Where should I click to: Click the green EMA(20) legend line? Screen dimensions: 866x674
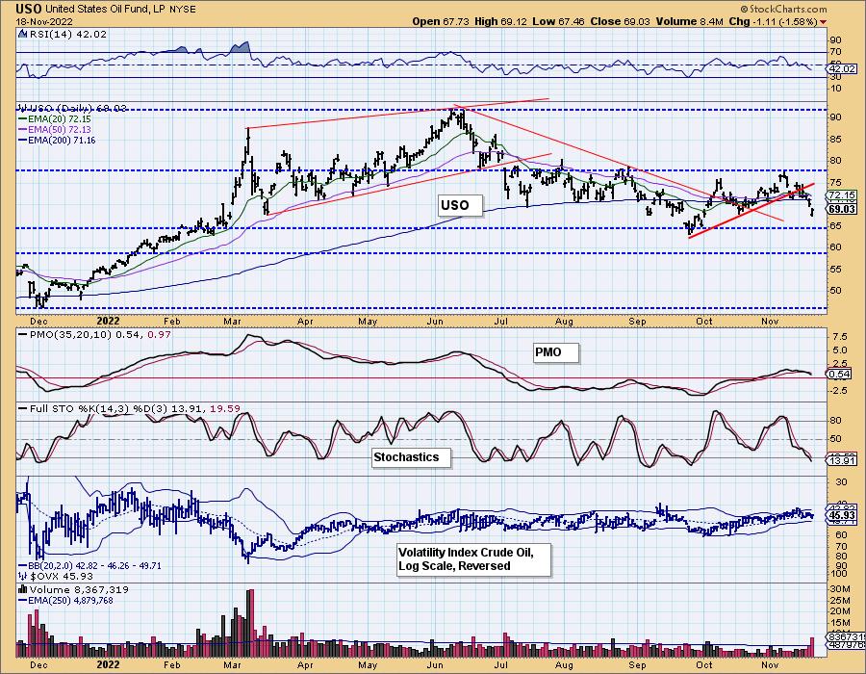pos(24,119)
